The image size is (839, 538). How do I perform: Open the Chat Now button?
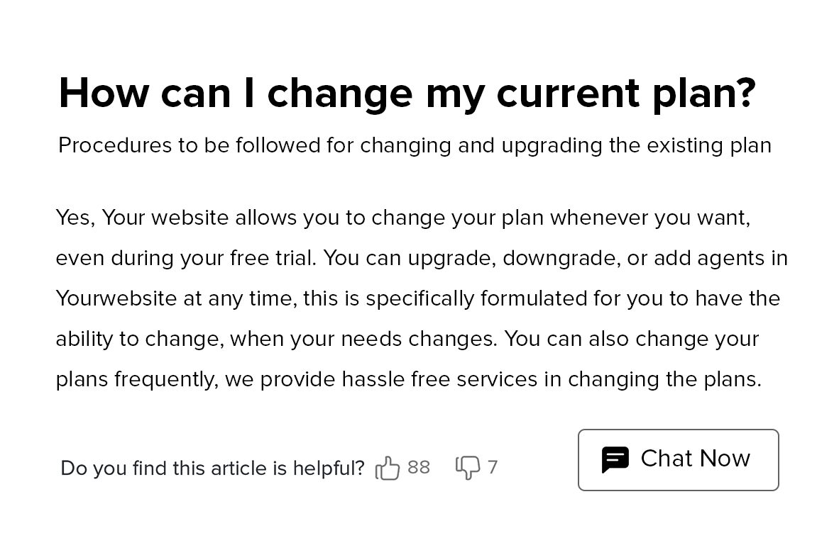(679, 460)
